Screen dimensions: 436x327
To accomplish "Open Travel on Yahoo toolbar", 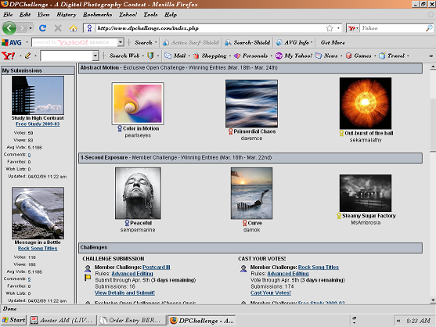I will 392,56.
